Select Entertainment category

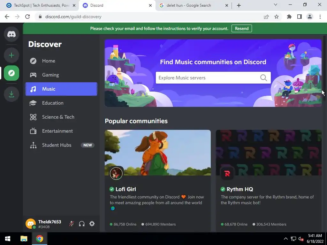(61, 131)
